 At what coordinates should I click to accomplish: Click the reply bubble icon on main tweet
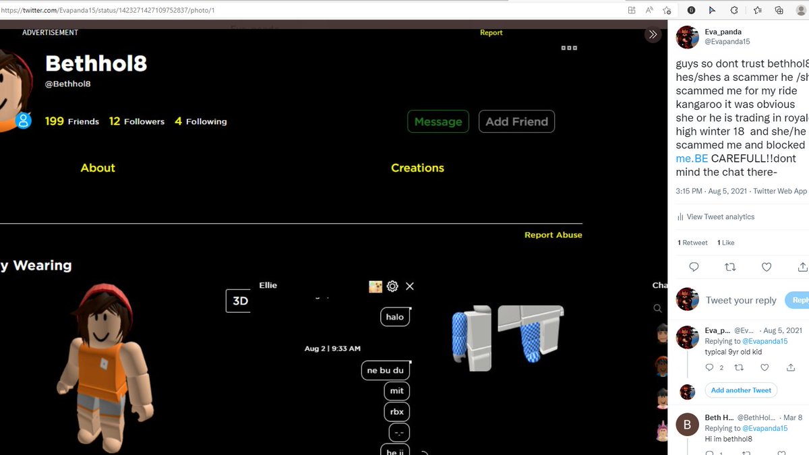(x=694, y=267)
